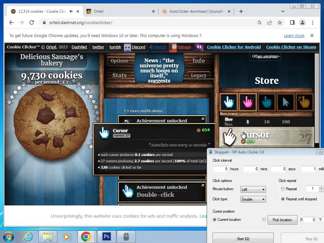Select buy amount 100
Viewport: 324px width, 243px height.
pyautogui.click(x=286, y=122)
